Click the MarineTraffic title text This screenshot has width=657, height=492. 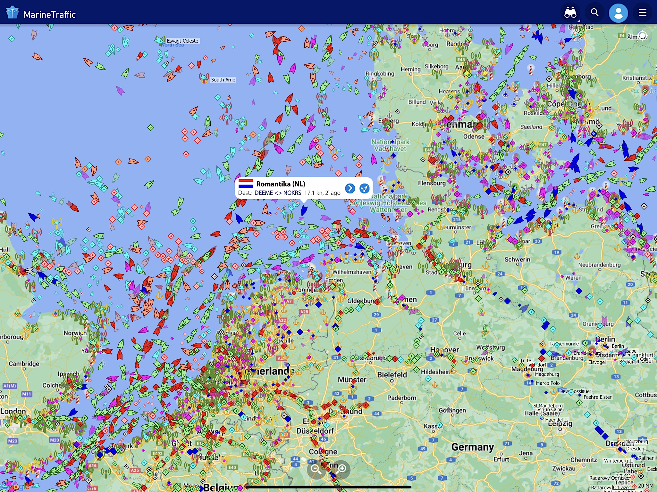click(x=50, y=15)
